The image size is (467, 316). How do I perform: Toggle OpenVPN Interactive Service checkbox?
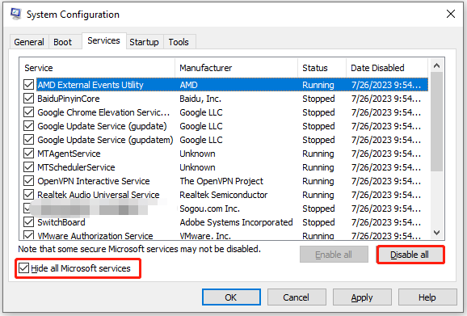click(28, 181)
